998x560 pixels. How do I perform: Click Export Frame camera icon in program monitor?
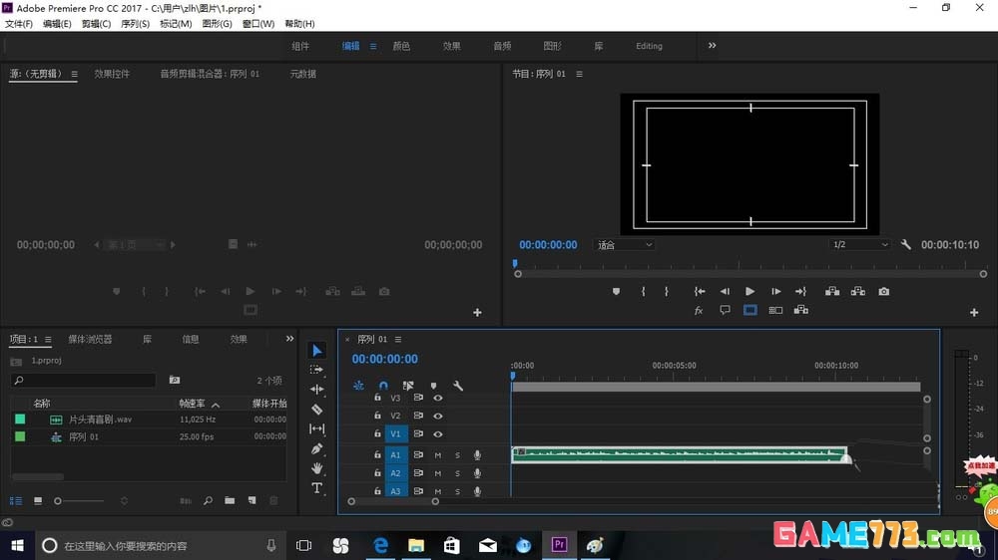tap(884, 291)
